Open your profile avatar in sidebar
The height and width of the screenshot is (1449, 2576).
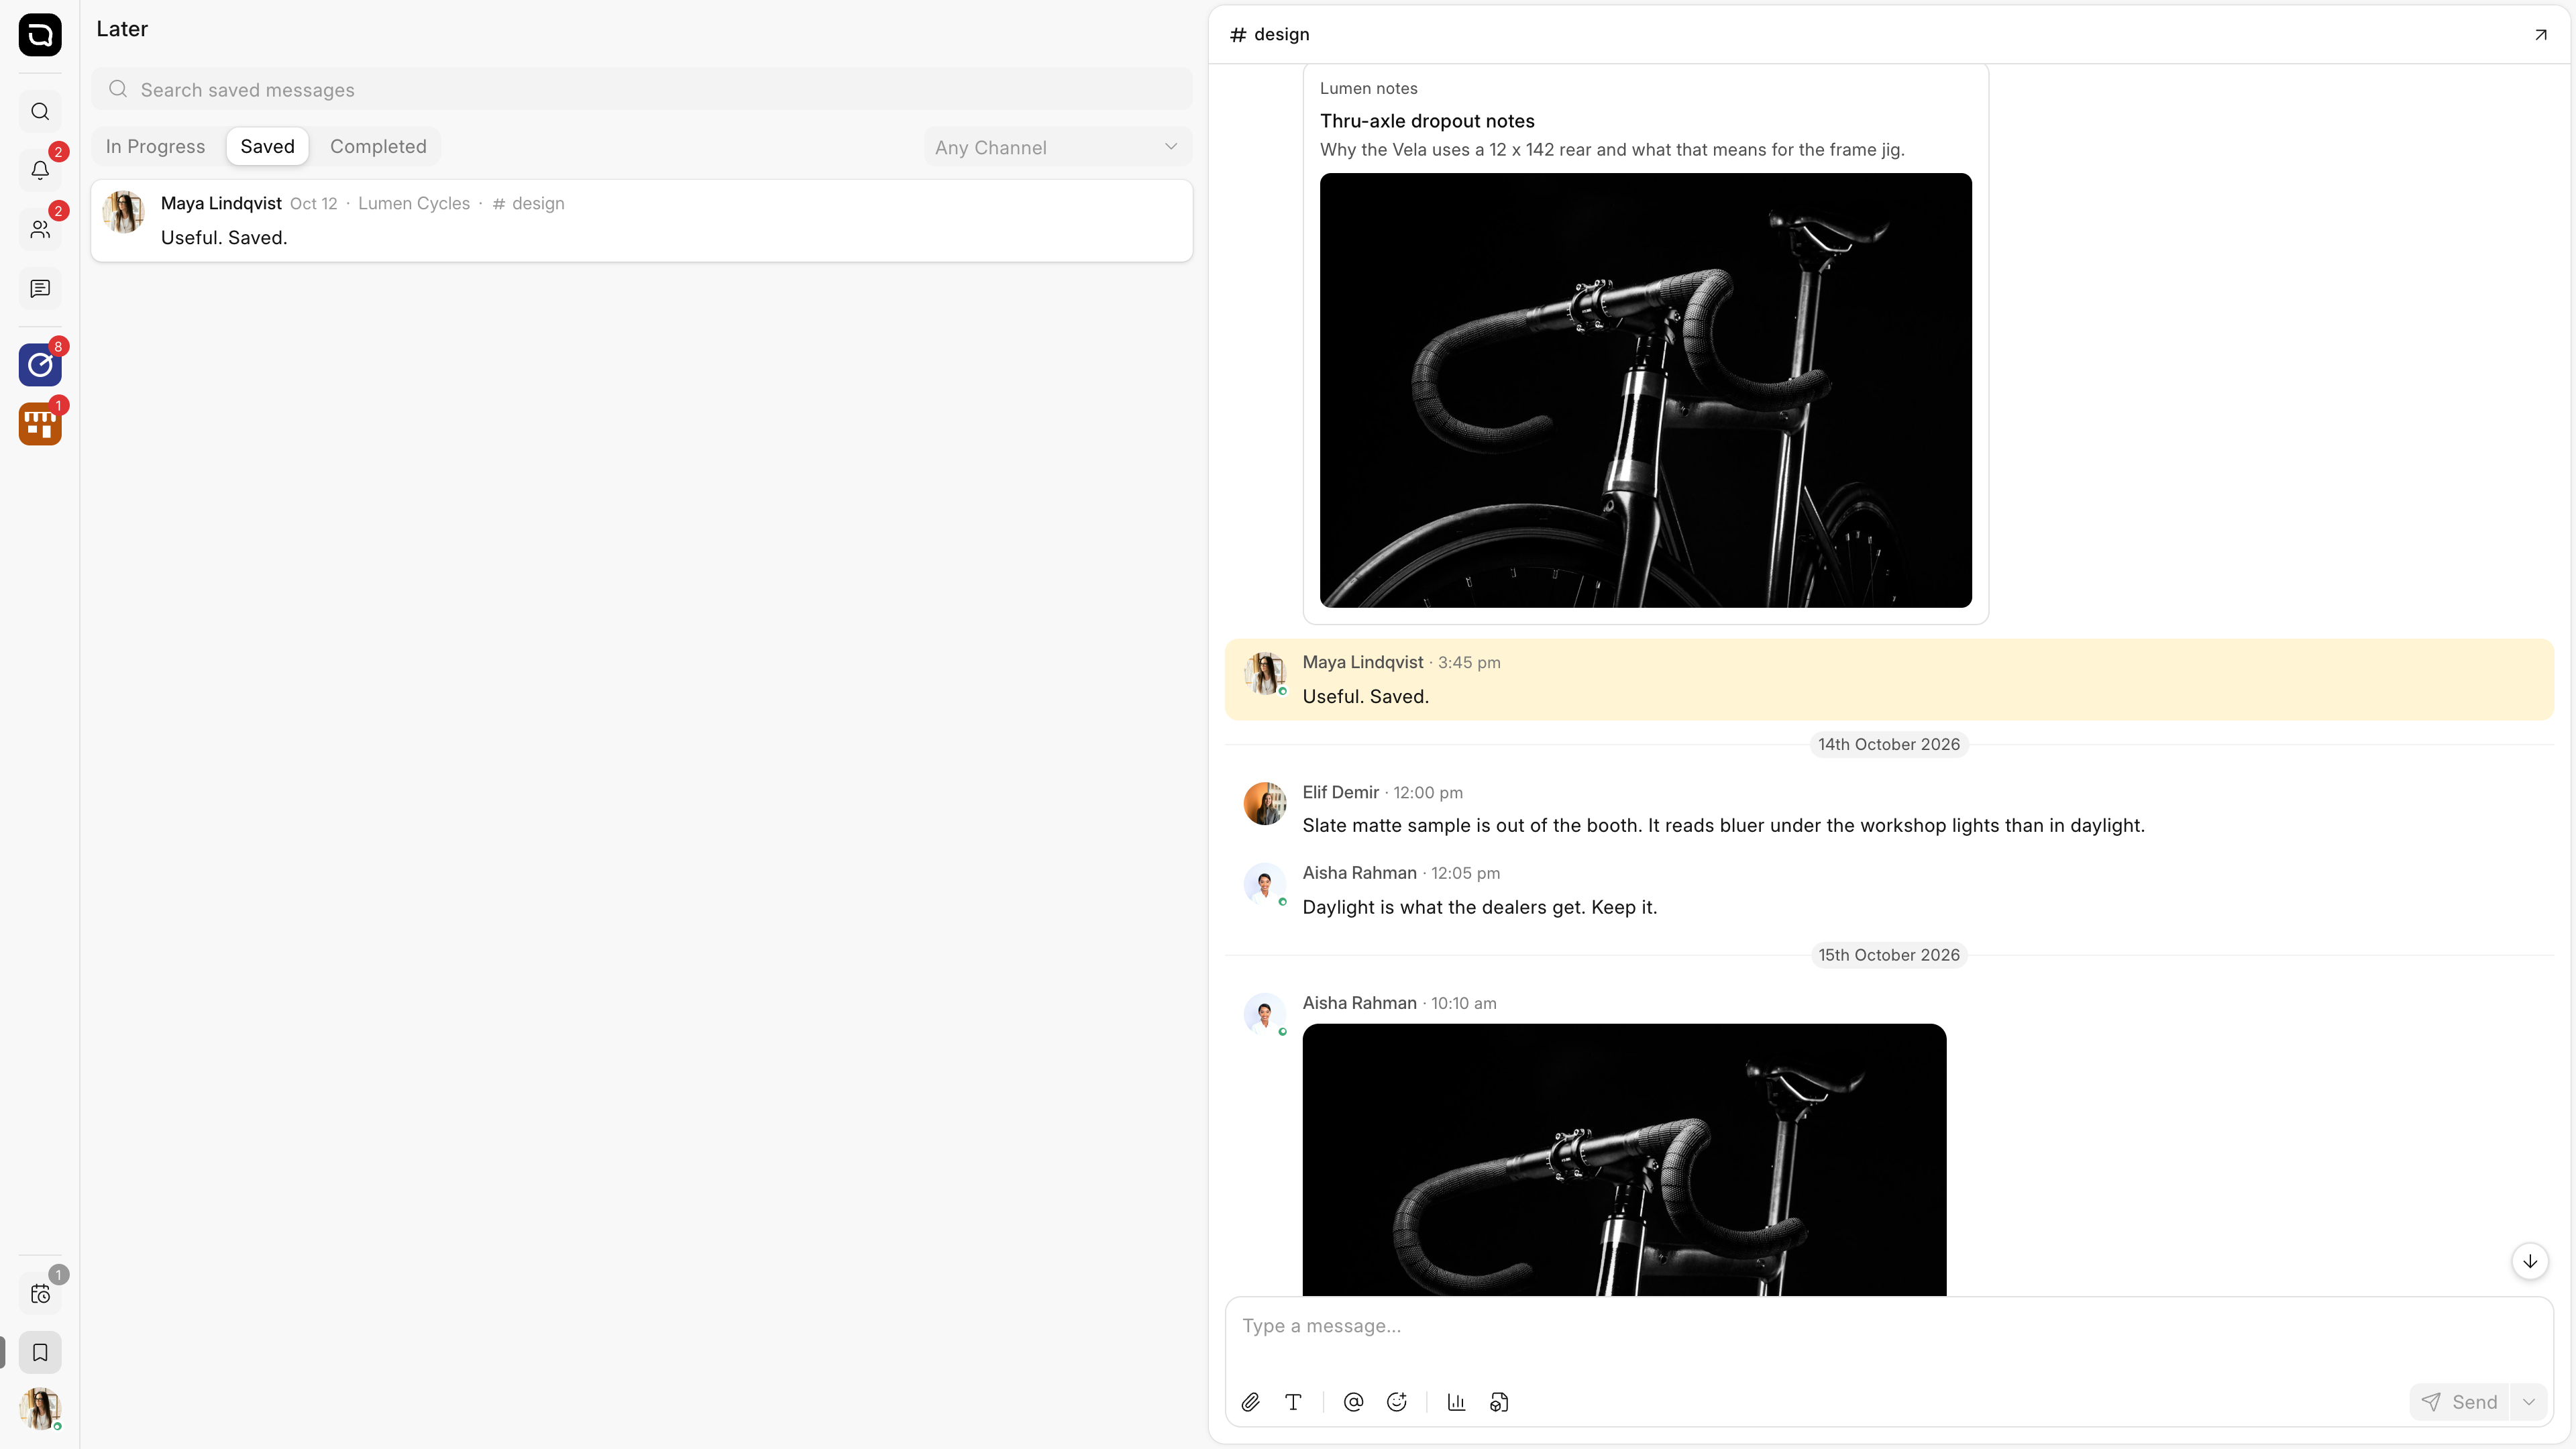point(40,1408)
